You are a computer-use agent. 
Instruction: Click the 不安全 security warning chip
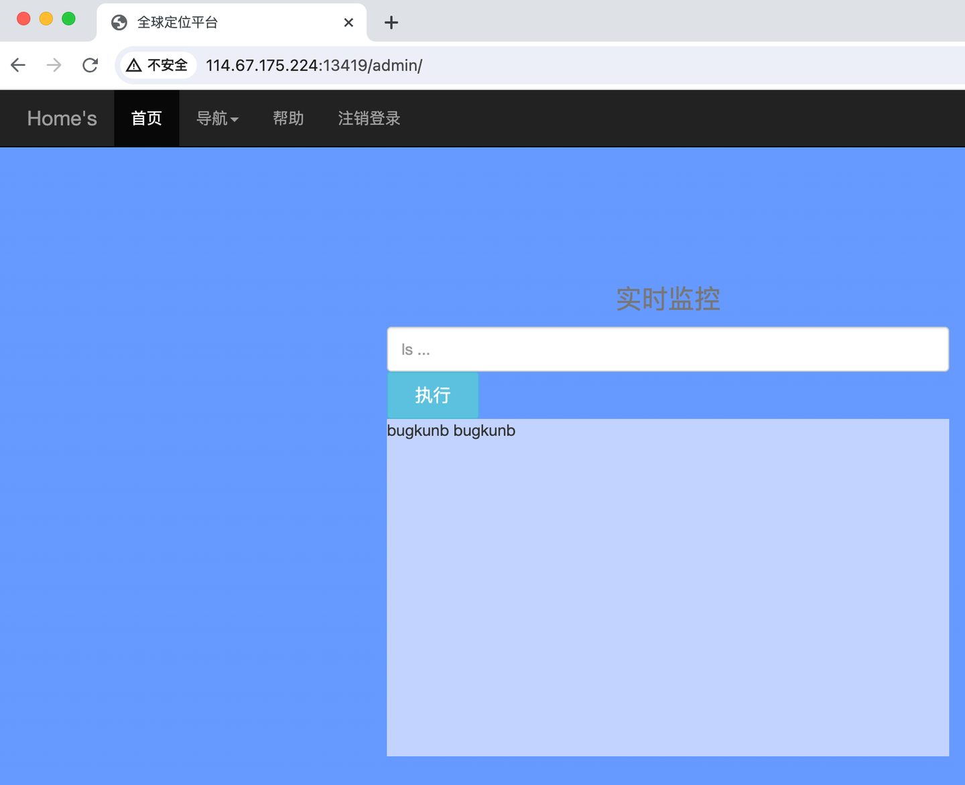(158, 65)
